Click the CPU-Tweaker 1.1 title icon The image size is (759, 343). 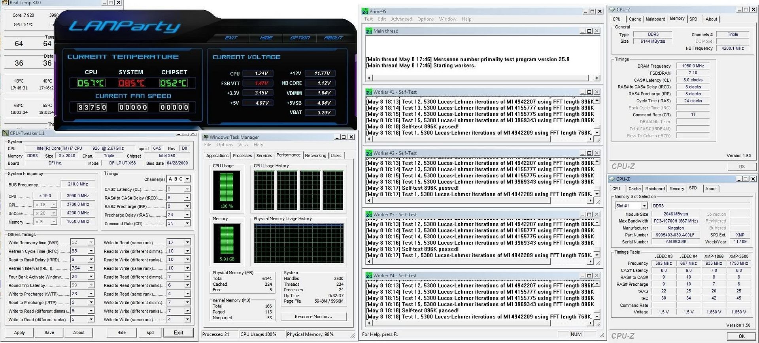coord(6,133)
